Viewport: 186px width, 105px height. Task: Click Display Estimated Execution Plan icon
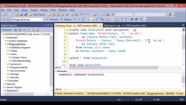(83, 20)
